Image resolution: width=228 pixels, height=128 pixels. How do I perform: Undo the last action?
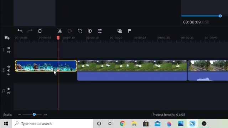(x=20, y=31)
